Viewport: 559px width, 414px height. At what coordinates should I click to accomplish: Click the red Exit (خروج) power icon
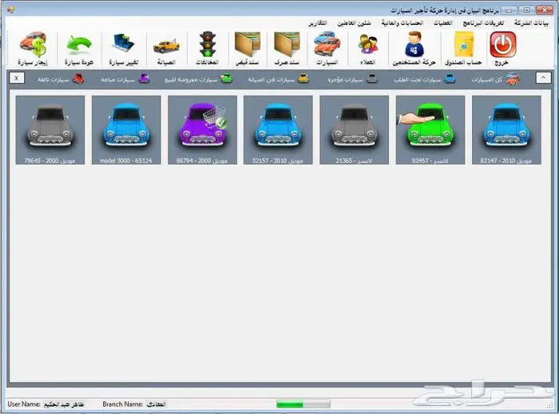pyautogui.click(x=503, y=46)
